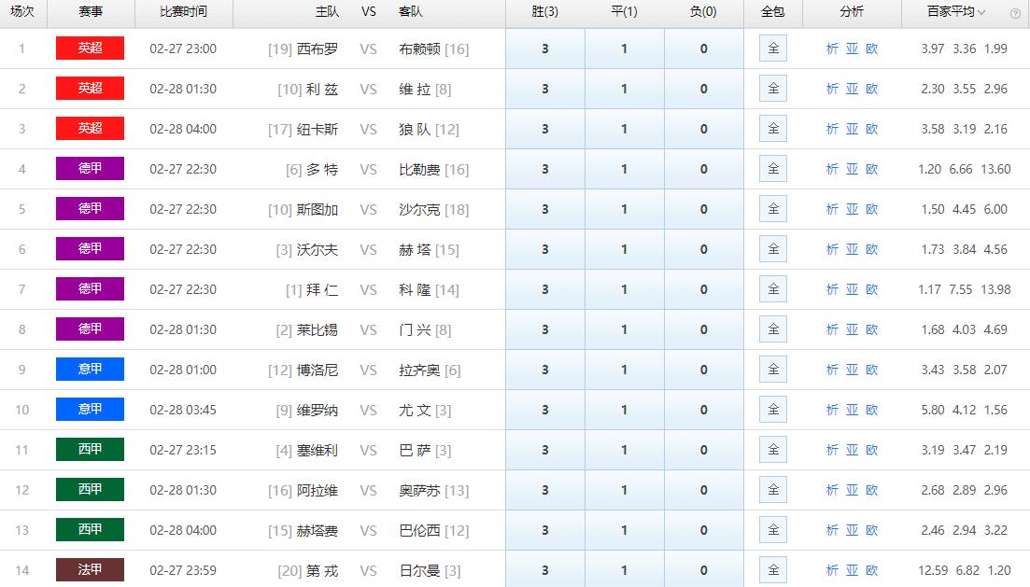Open 亚 odds for 赫塔费 vs 巴伦西
This screenshot has height=587, width=1030.
tap(852, 529)
